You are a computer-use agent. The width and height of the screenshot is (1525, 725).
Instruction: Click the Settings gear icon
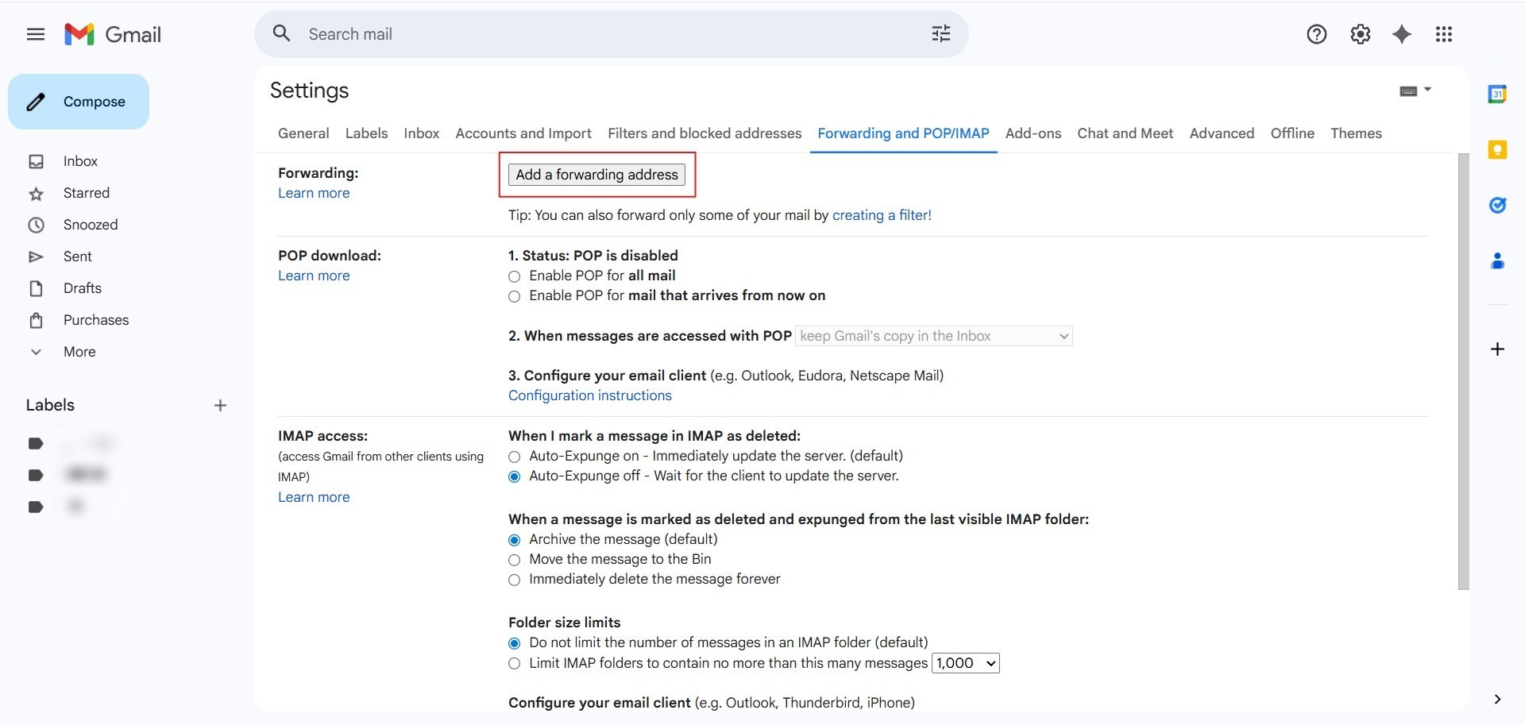[x=1360, y=34]
